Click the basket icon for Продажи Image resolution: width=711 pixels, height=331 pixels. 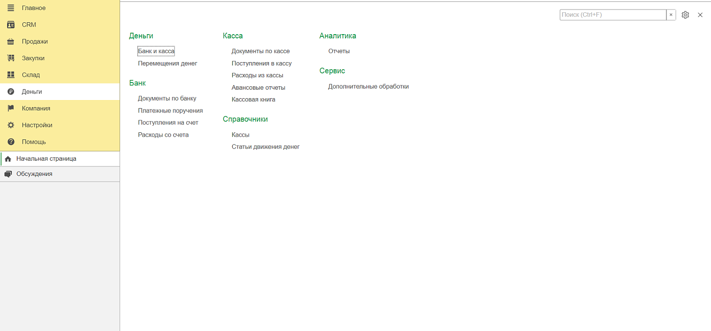point(11,42)
